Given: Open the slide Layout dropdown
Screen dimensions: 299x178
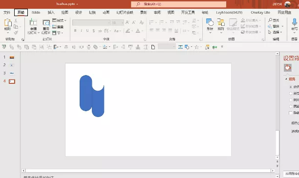Looking at the screenshot, I should pos(59,20).
